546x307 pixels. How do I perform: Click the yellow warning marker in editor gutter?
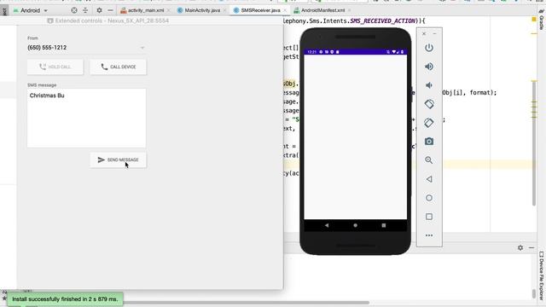534,20
